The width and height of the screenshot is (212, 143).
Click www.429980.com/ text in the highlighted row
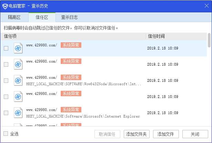pos(42,45)
